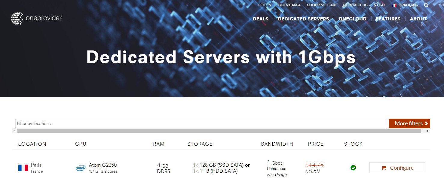Click the 4 GB DDR3 RAM value
Screen dimensions: 444x182
click(x=163, y=168)
